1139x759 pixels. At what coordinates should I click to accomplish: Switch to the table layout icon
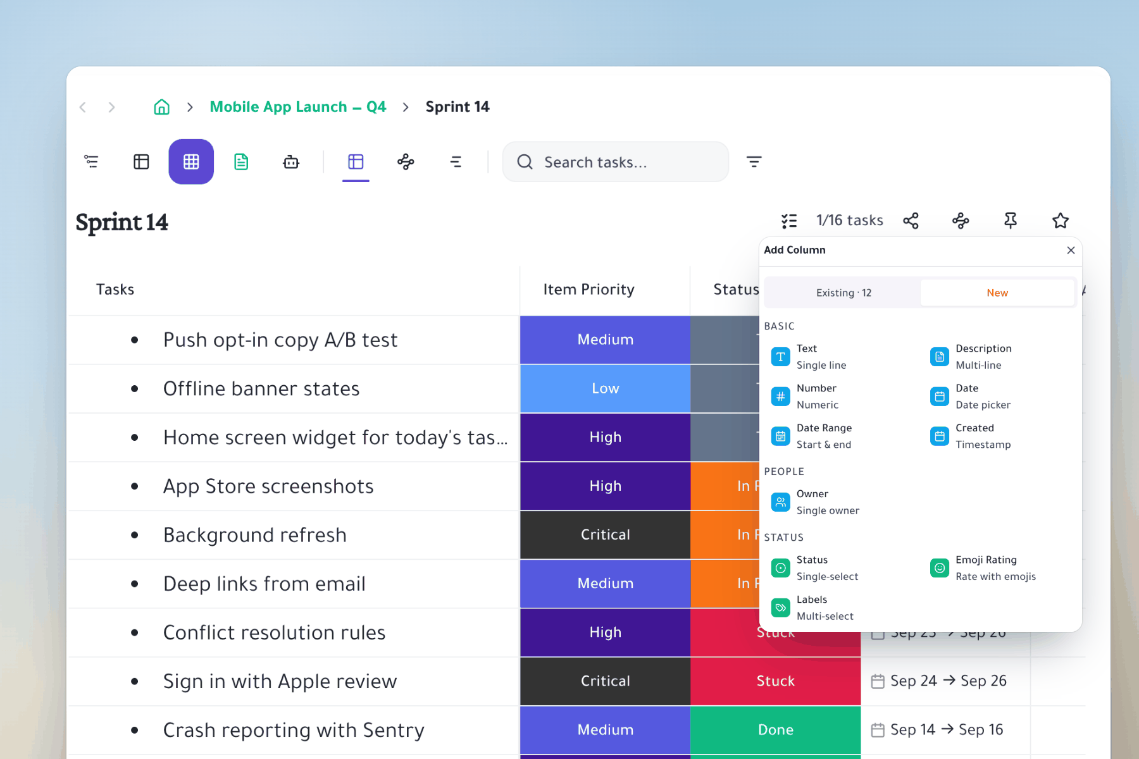(x=141, y=162)
